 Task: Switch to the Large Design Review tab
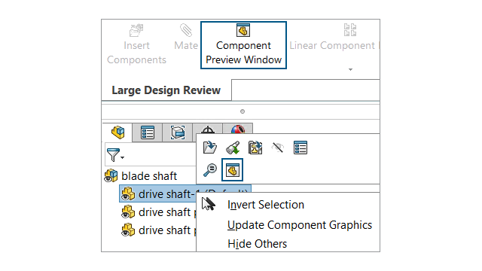click(x=166, y=90)
